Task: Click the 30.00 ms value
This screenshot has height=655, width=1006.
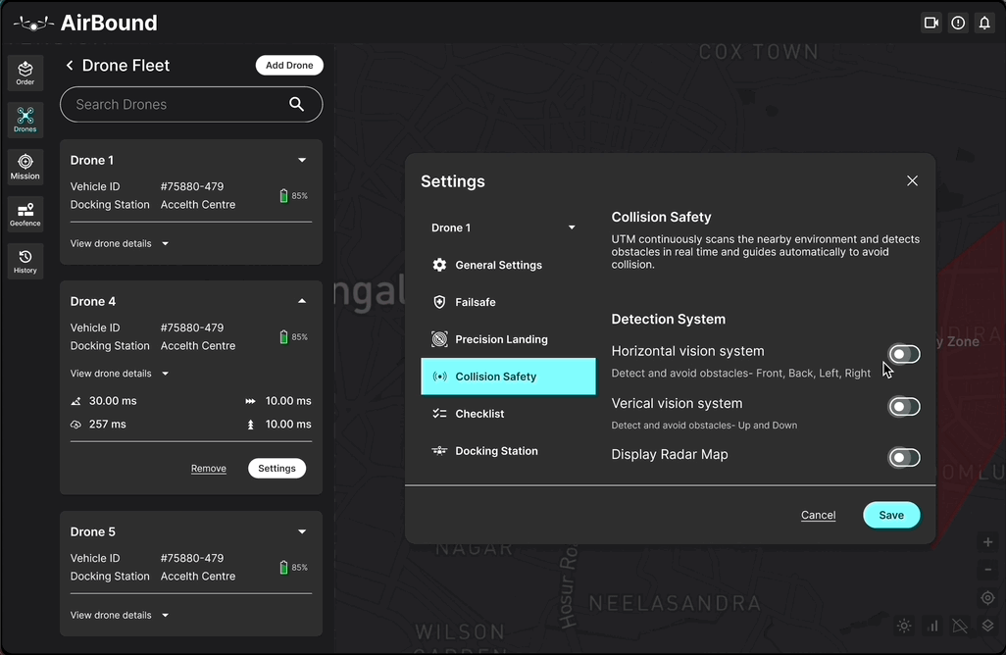Action: (x=113, y=401)
